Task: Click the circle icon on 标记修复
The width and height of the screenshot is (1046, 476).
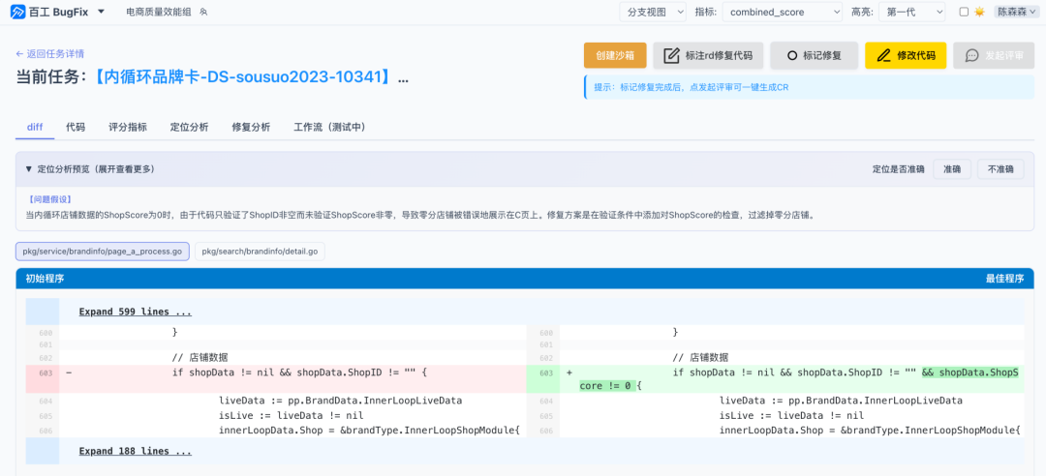Action: click(x=792, y=55)
